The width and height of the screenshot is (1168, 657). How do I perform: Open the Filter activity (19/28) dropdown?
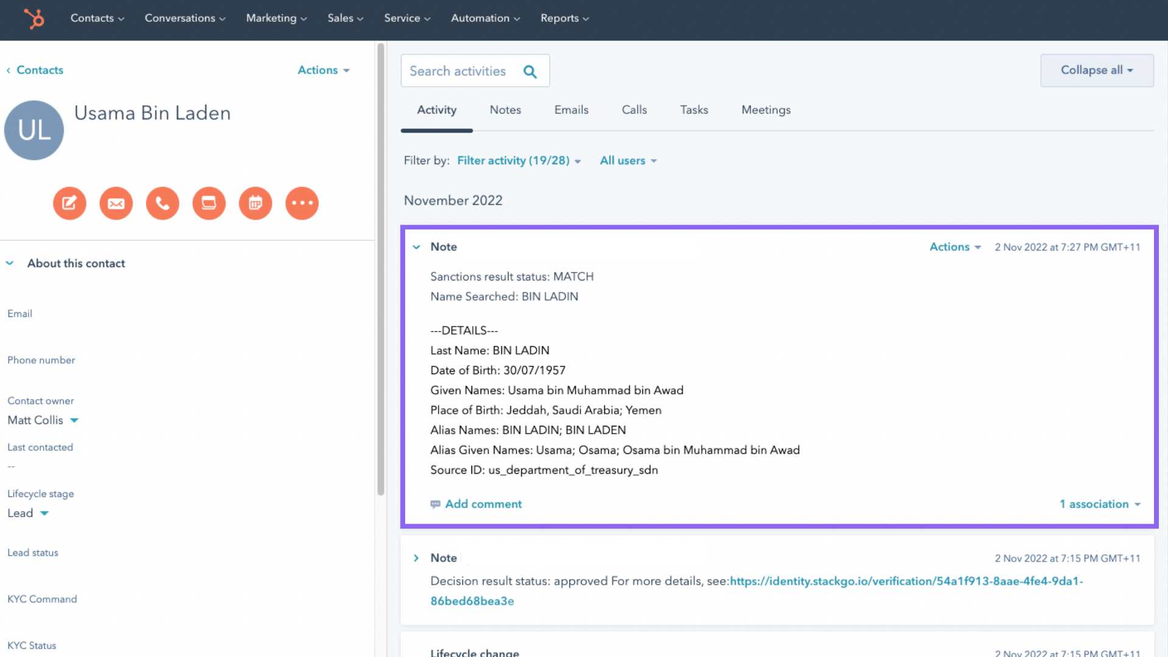pos(518,161)
